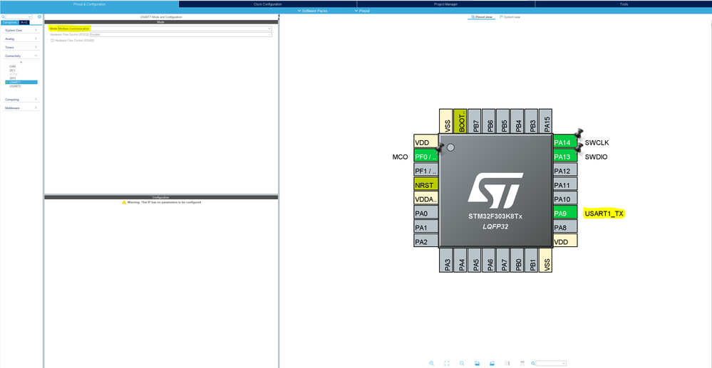Switch to the Categories tab
Viewport: 712px width, 368px height.
(10, 22)
